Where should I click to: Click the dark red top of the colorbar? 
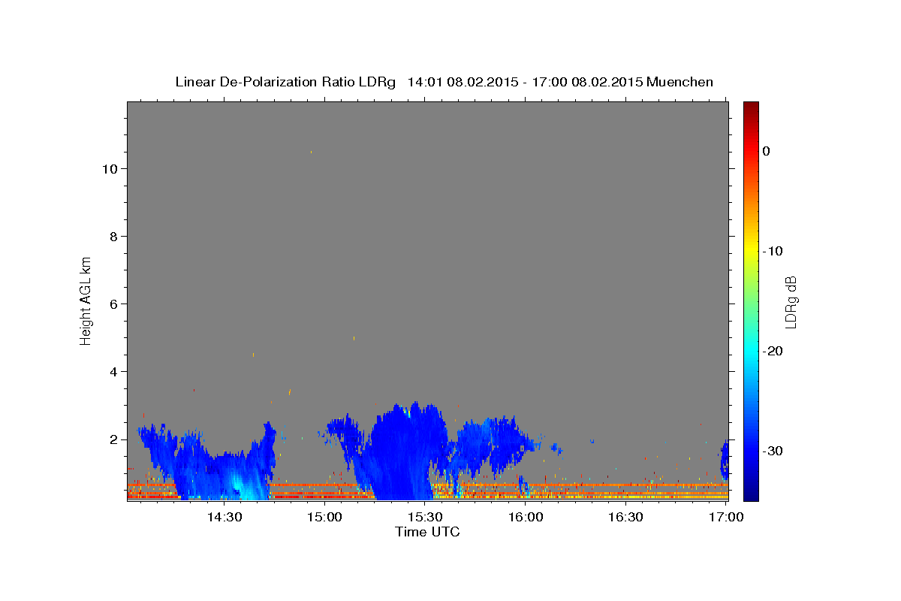pyautogui.click(x=751, y=109)
